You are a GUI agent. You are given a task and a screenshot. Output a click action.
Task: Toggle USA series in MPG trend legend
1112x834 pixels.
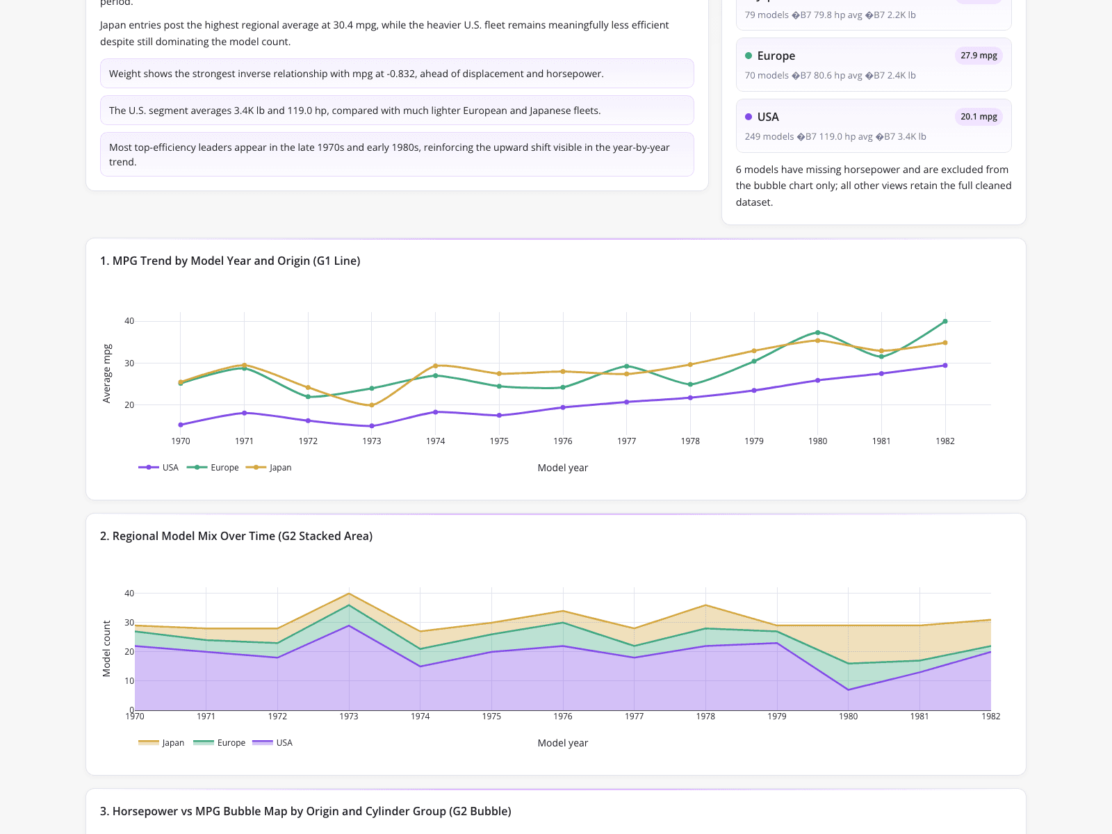pyautogui.click(x=158, y=468)
